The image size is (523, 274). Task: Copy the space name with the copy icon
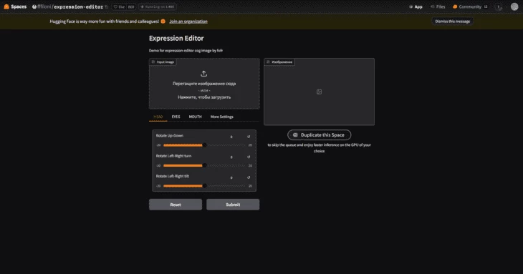point(107,6)
